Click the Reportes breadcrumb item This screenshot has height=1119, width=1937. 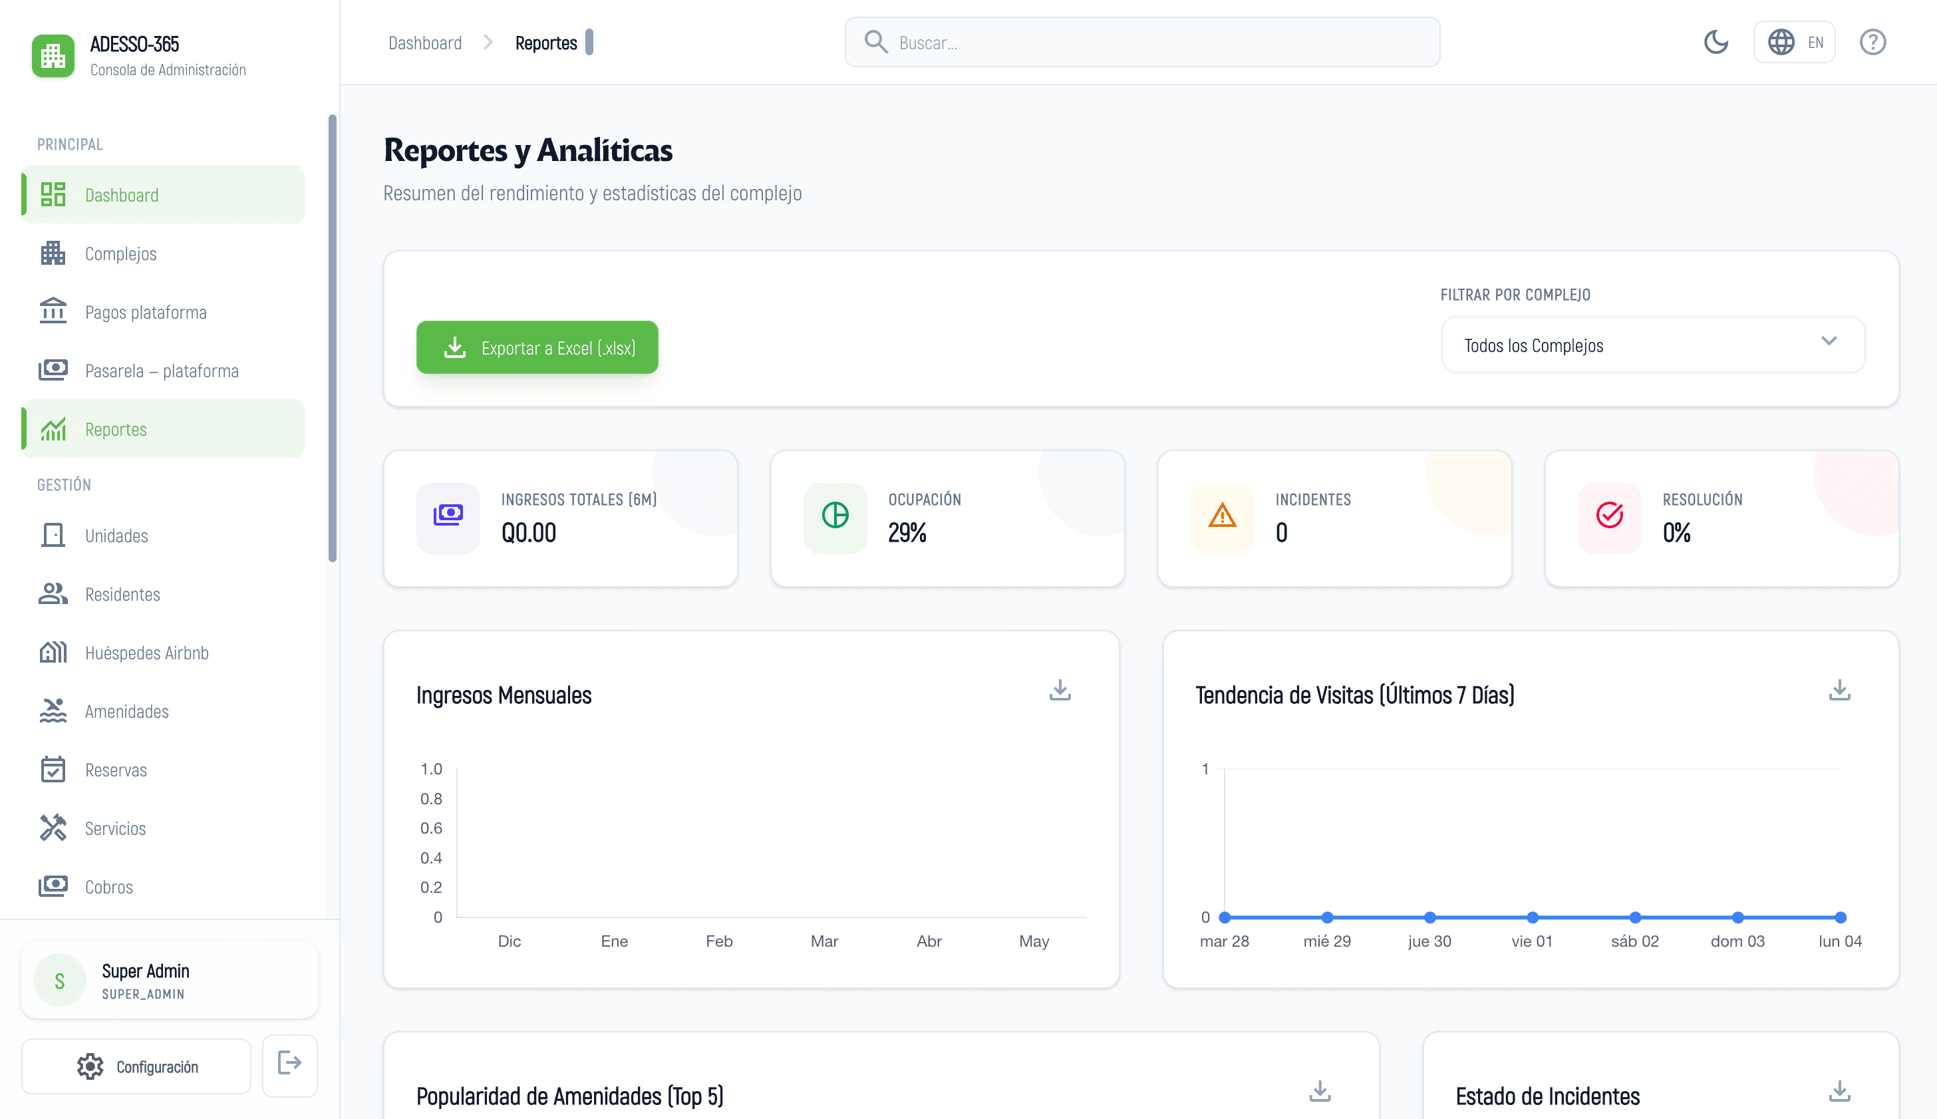(545, 43)
